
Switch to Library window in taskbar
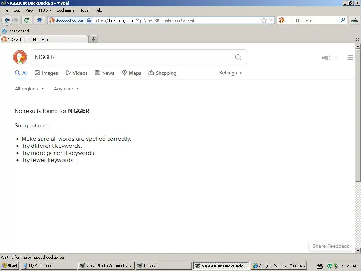coord(164,266)
